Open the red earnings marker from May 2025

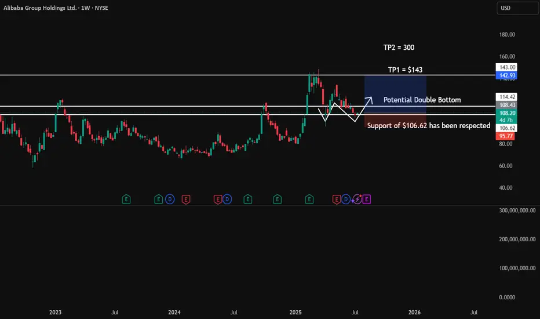coord(337,199)
